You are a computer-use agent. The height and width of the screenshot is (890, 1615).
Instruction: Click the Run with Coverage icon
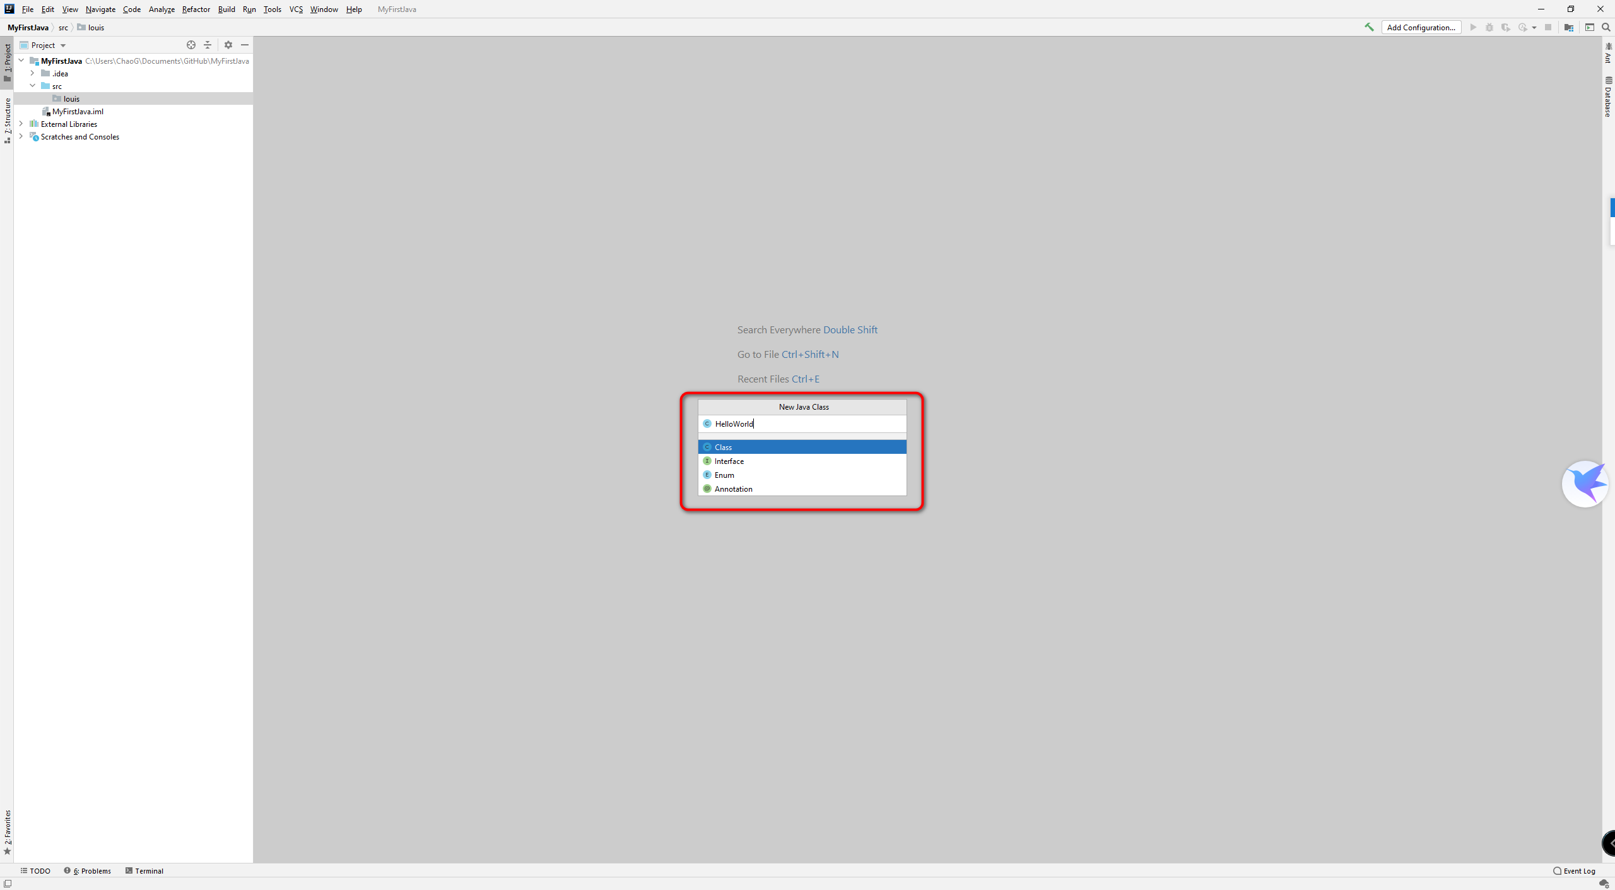[x=1506, y=27]
